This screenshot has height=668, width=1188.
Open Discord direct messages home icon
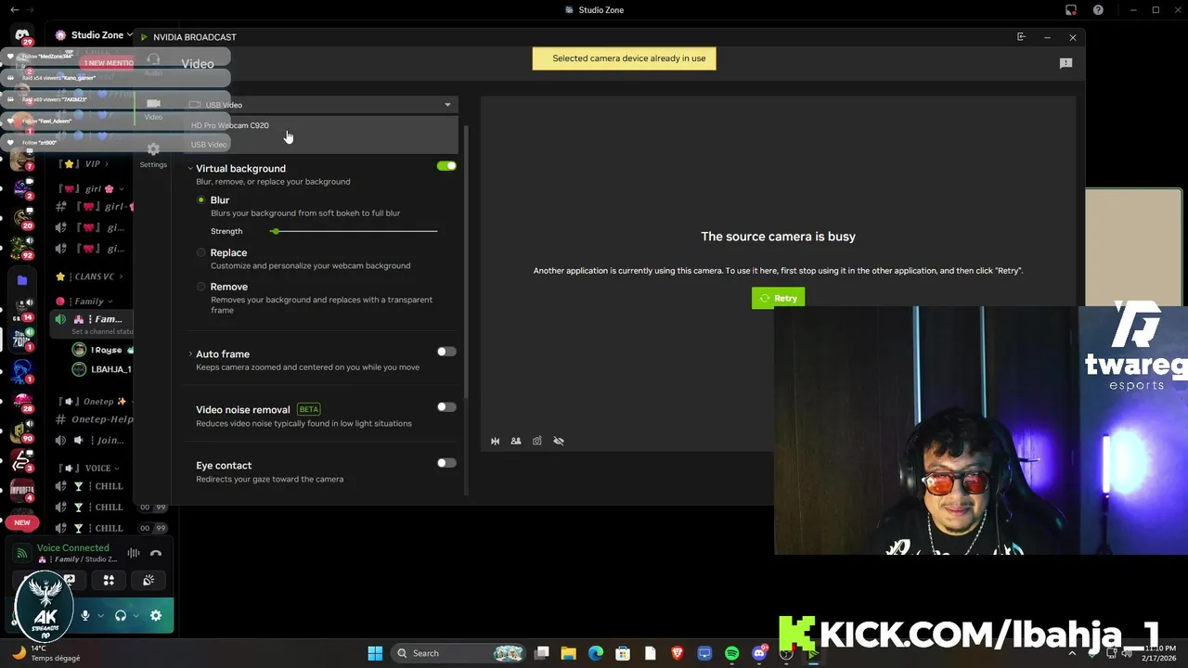coord(22,34)
